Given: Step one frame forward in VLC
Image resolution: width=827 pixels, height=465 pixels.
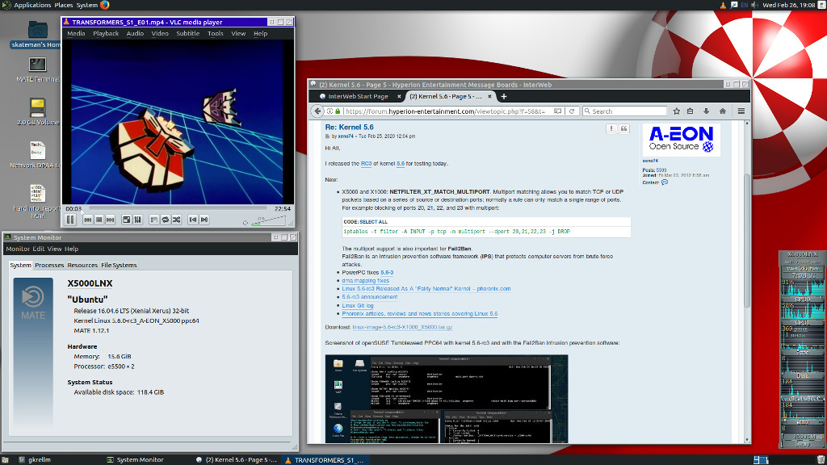Looking at the screenshot, I should tap(204, 220).
